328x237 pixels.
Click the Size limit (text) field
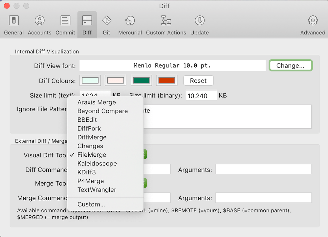[95, 93]
